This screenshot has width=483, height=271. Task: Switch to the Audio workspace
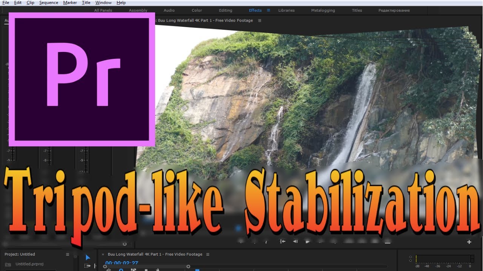coord(169,11)
